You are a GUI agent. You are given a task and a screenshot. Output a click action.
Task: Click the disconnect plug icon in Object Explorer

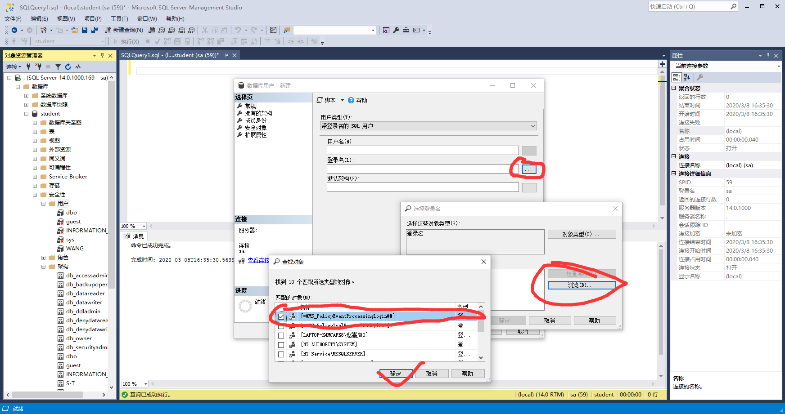point(38,67)
